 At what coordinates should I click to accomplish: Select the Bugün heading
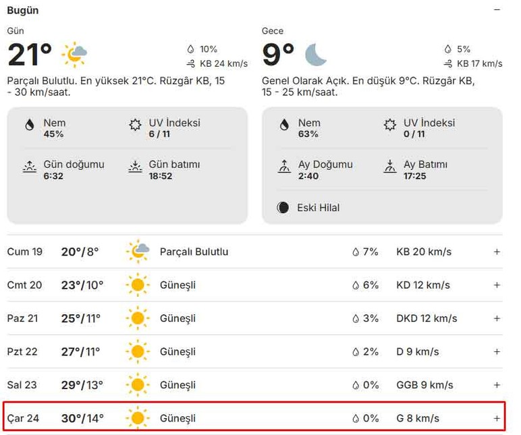point(22,11)
